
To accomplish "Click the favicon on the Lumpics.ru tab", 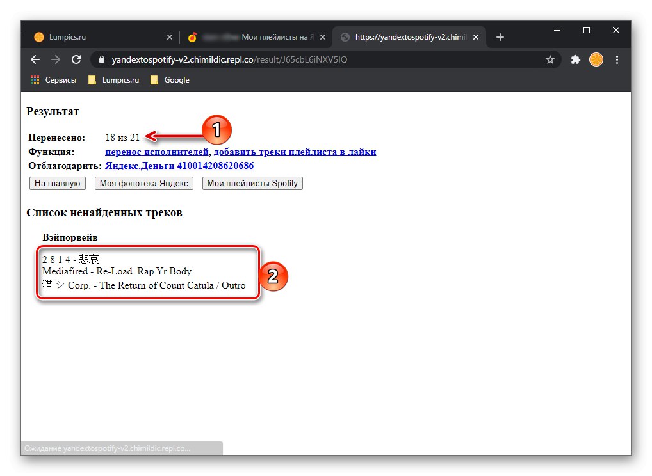I will click(39, 36).
